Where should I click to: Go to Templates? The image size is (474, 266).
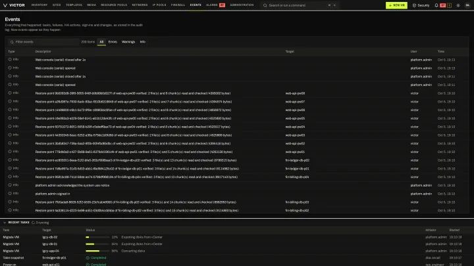[74, 5]
